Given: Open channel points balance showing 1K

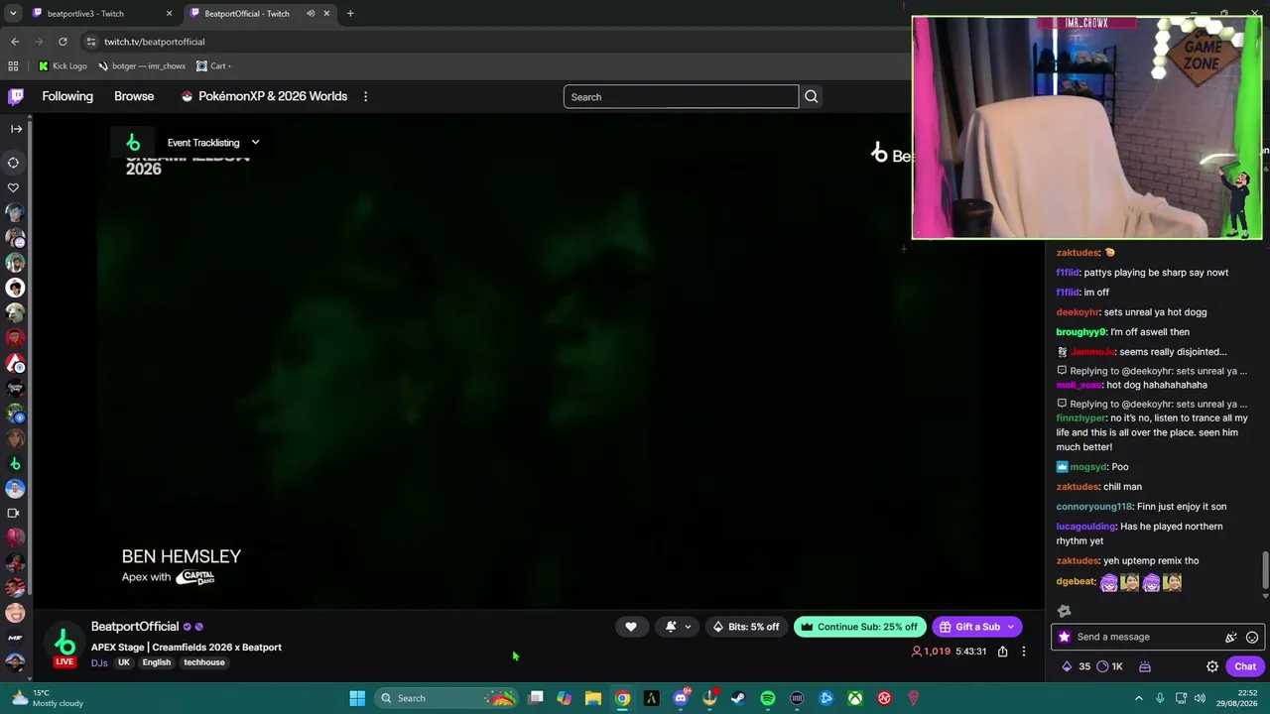Looking at the screenshot, I should [x=1109, y=666].
